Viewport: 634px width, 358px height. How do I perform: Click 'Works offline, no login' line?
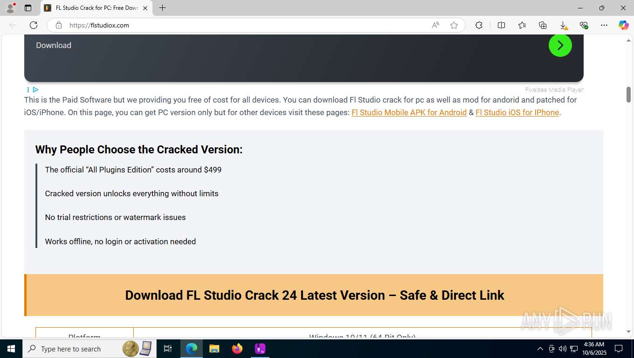(121, 241)
